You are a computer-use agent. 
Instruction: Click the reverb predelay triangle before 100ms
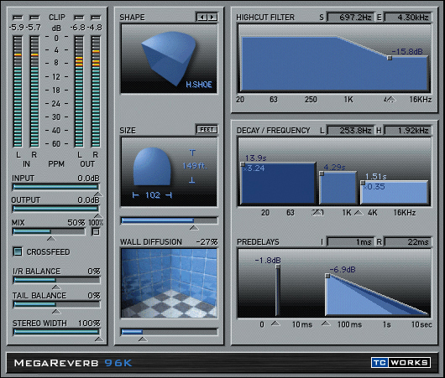point(326,324)
